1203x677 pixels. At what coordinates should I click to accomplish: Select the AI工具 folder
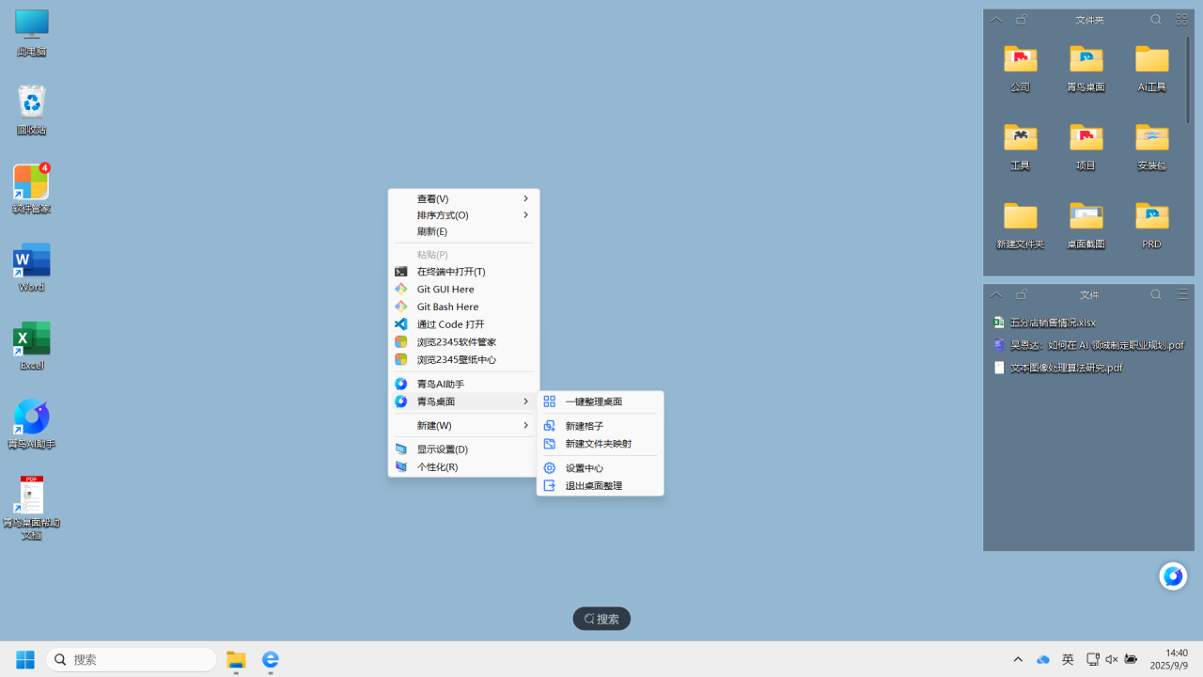click(x=1151, y=68)
